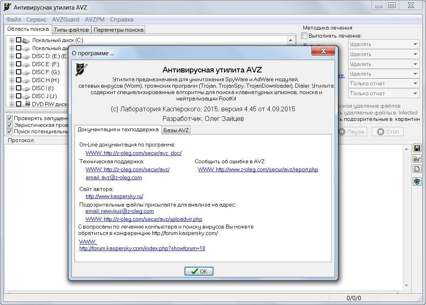The image size is (426, 305).
Task: Check the DISC E: (F:) checkbox
Action: pos(18,64)
